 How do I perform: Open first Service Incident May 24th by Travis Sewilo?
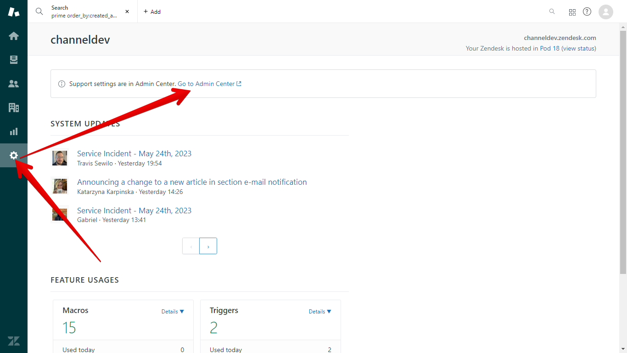[134, 154]
